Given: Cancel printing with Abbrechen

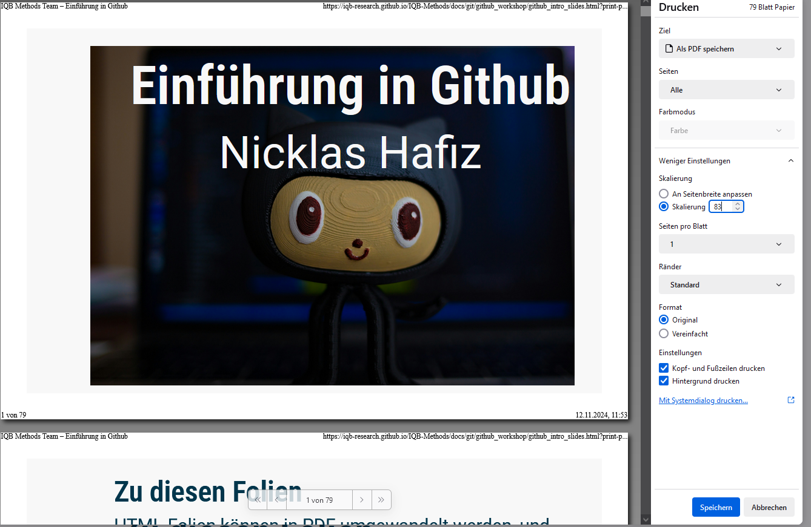Looking at the screenshot, I should [769, 508].
